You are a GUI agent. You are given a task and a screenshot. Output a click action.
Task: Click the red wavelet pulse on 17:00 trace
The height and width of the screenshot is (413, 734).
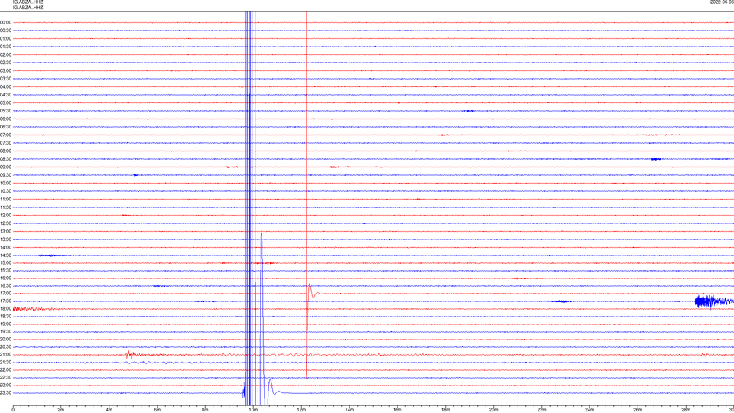tap(313, 291)
